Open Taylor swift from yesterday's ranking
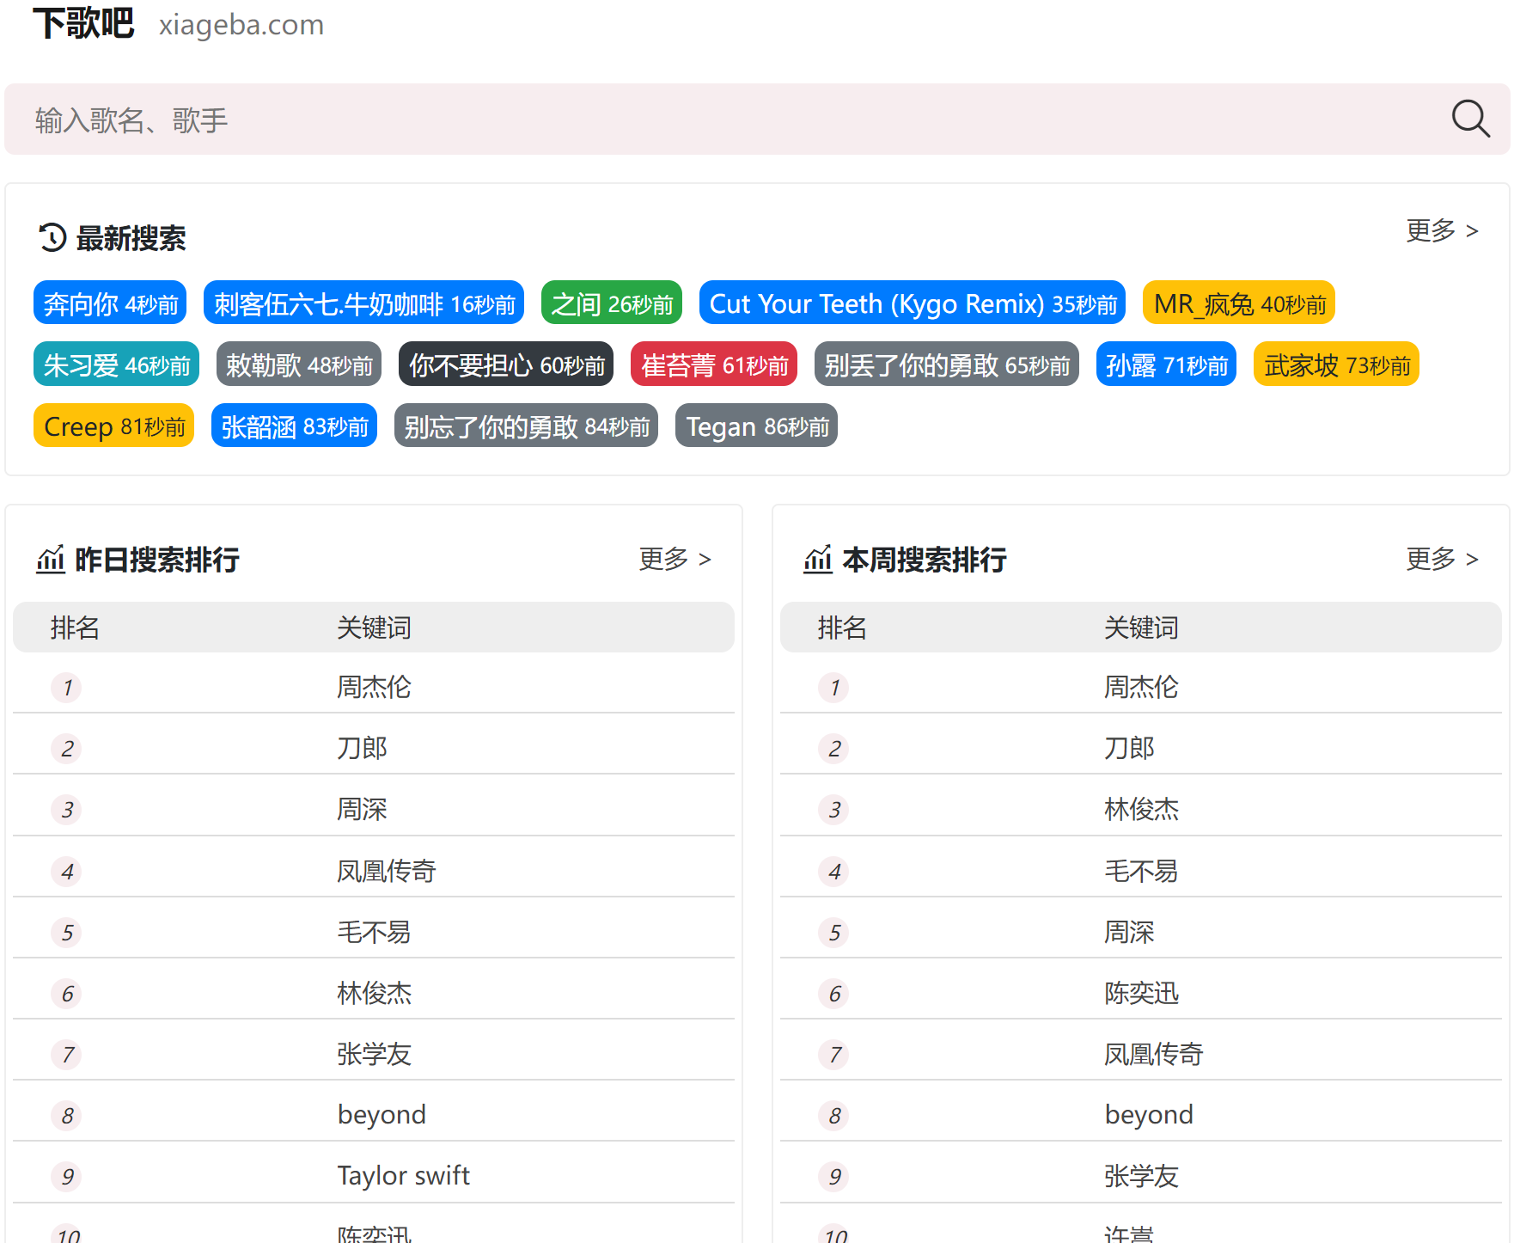1514x1243 pixels. tap(403, 1175)
